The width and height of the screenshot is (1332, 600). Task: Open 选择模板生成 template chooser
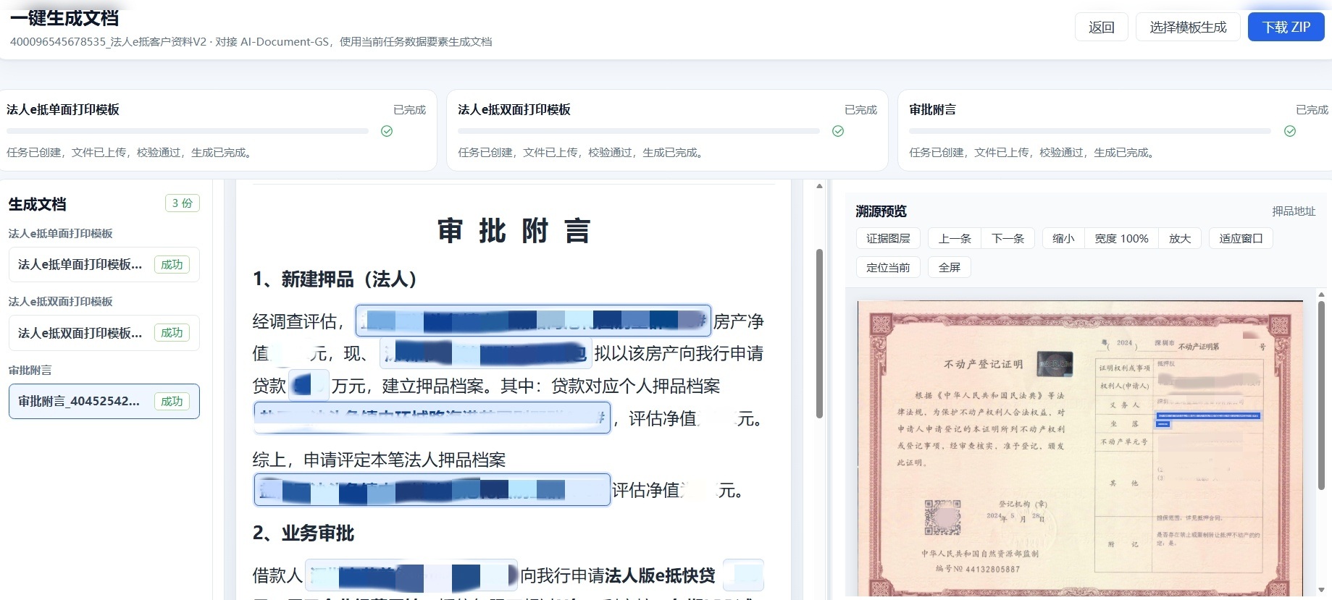tap(1188, 28)
